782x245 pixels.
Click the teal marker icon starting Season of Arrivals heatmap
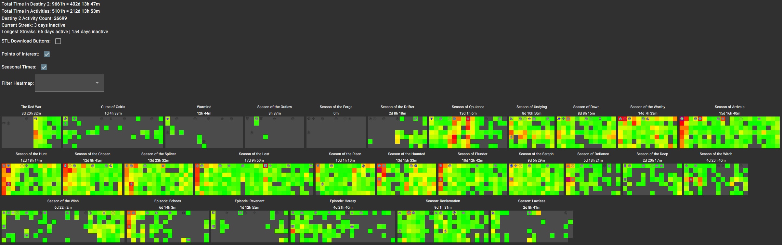pyautogui.click(x=682, y=119)
